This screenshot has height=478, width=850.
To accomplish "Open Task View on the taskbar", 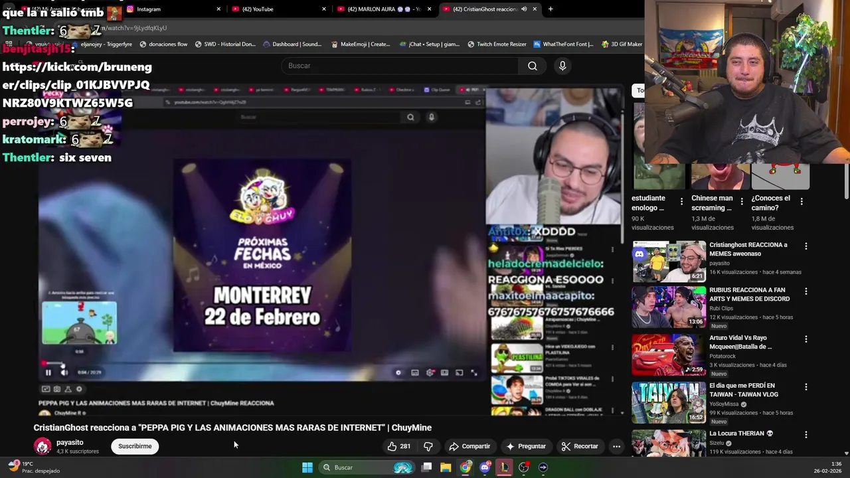I will tap(427, 467).
